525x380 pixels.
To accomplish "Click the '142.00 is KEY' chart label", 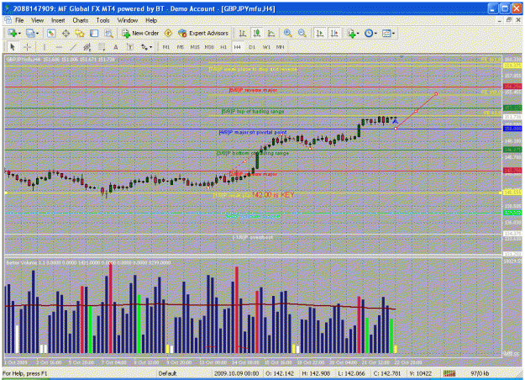I will pyautogui.click(x=272, y=195).
